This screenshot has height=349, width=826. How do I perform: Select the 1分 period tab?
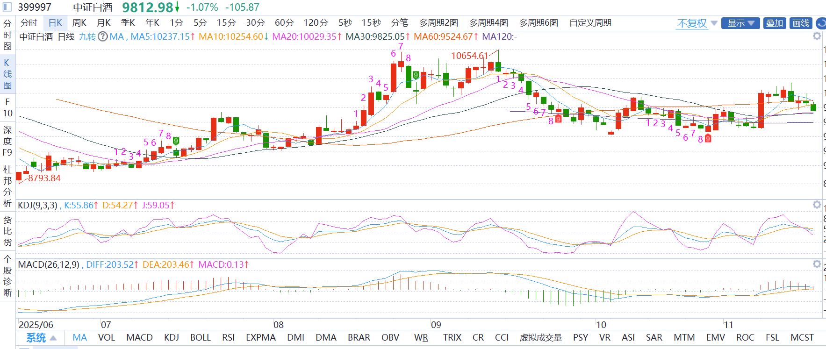pos(176,23)
